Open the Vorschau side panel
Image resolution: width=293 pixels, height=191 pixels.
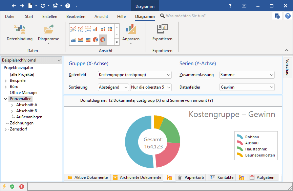click(x=288, y=67)
